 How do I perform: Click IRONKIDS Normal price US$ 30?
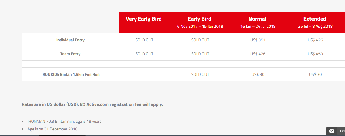point(258,74)
